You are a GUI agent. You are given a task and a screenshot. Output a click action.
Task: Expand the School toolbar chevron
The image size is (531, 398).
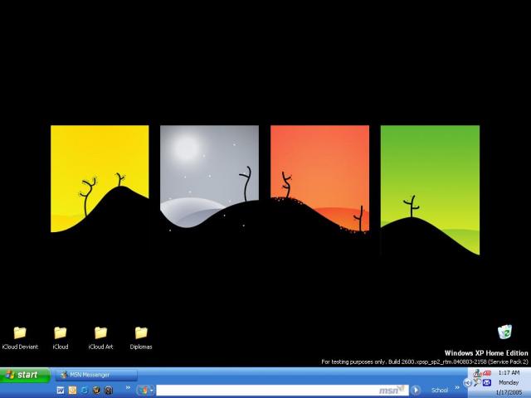(x=457, y=388)
